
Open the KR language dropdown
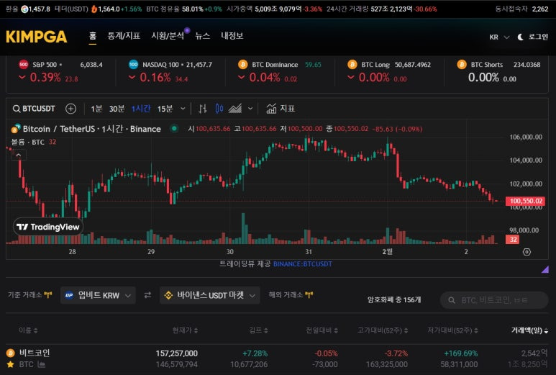point(499,37)
